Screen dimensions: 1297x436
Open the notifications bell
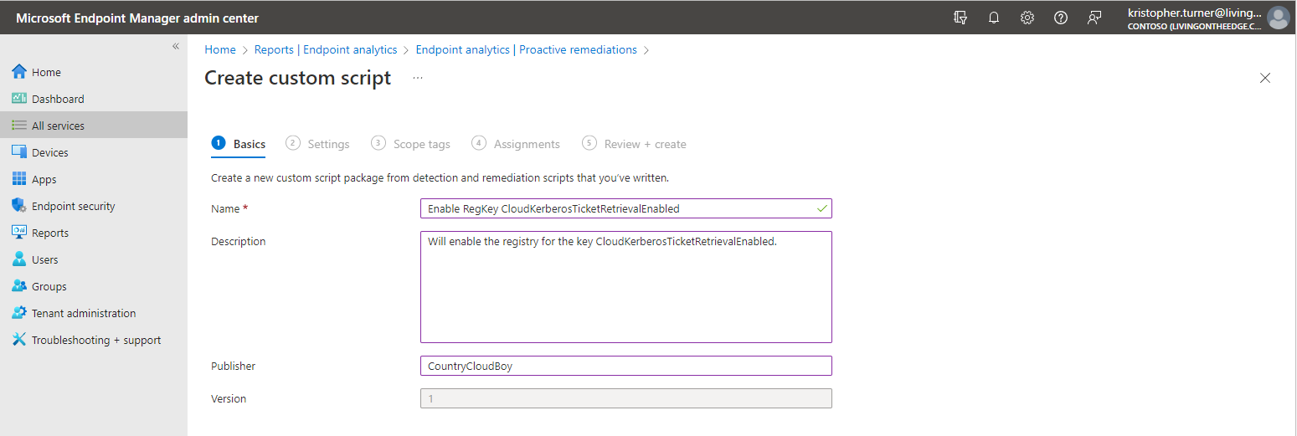[x=994, y=18]
